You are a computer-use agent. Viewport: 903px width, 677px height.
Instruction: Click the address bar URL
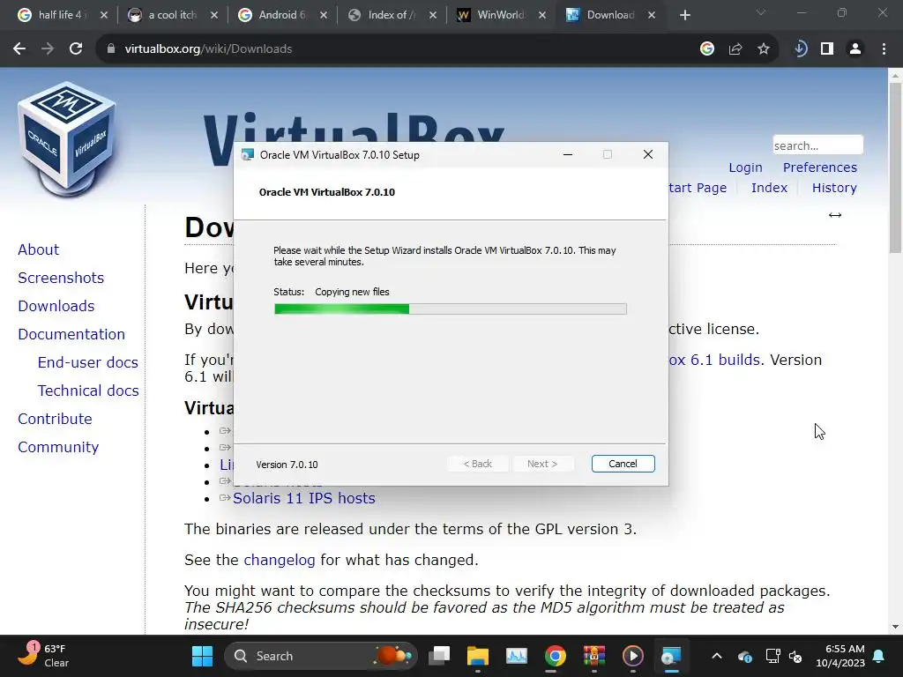(208, 49)
